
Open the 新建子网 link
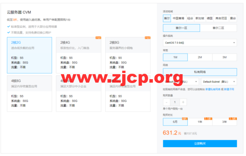coord(229,89)
